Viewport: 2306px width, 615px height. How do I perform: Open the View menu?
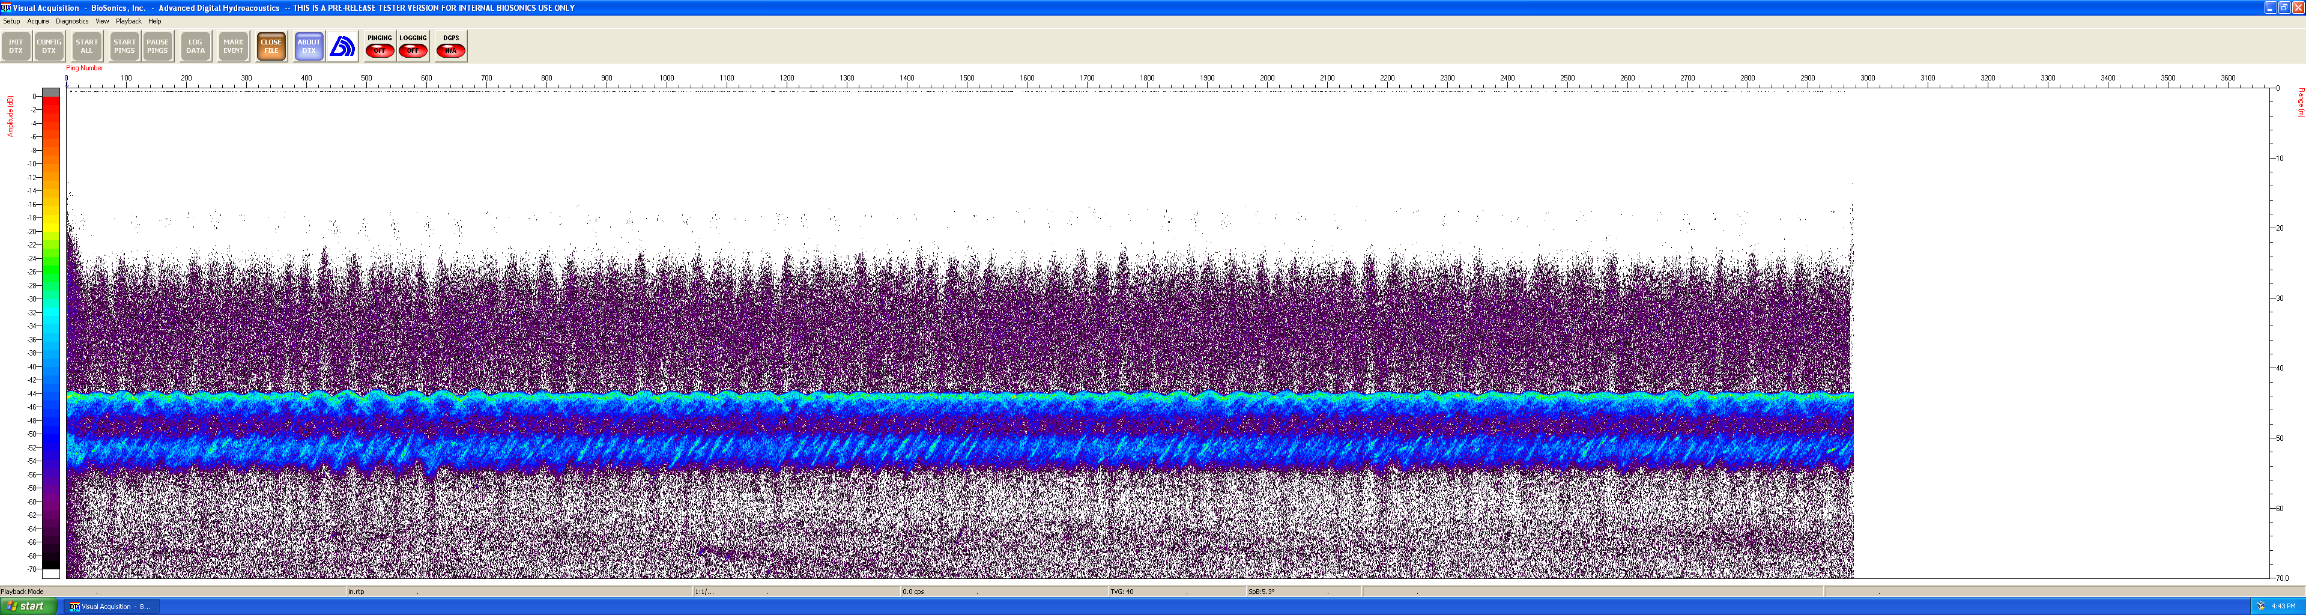[x=102, y=20]
